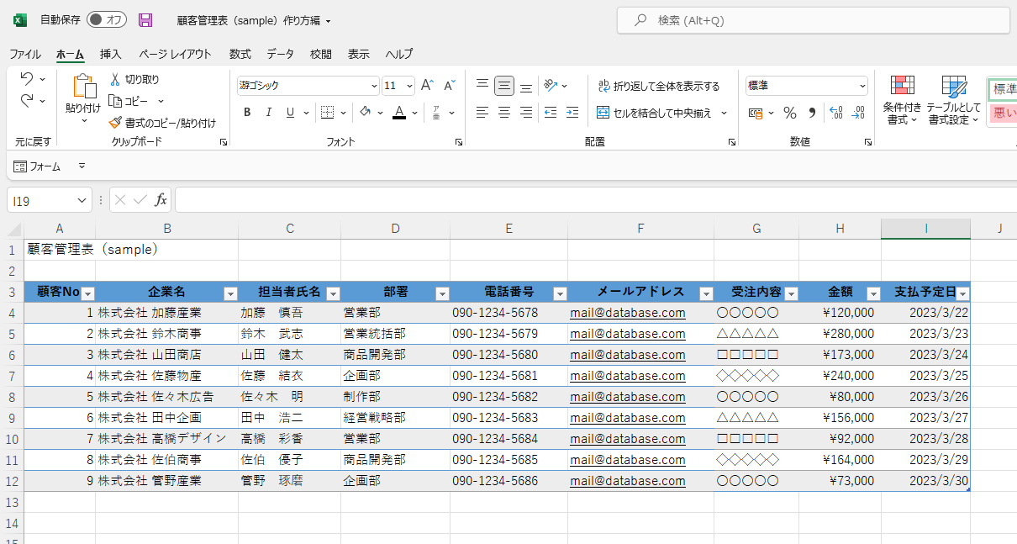Screen dimensions: 1017x544
Task: Open 条件付き書式 conditional formatting
Action: click(x=902, y=100)
